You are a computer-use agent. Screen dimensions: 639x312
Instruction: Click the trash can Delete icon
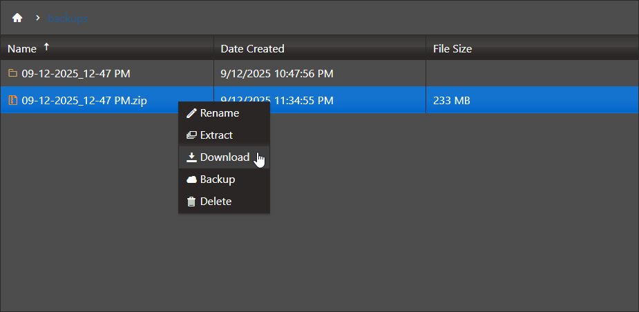[191, 201]
